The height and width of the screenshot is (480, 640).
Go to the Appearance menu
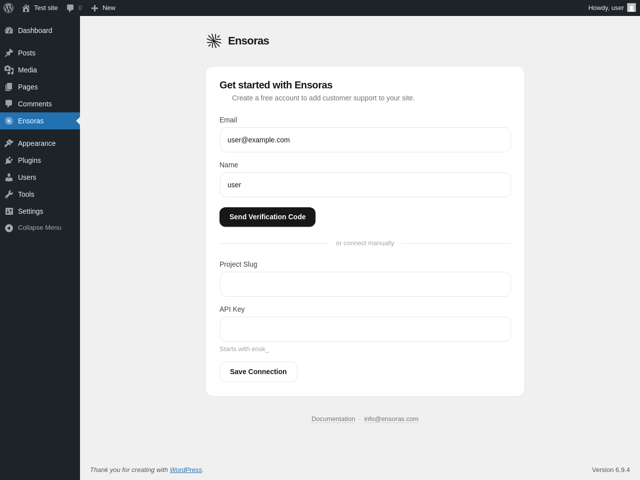tap(36, 143)
